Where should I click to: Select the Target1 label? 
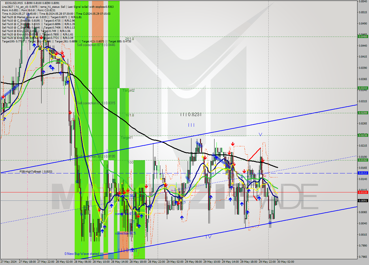(x=127, y=138)
